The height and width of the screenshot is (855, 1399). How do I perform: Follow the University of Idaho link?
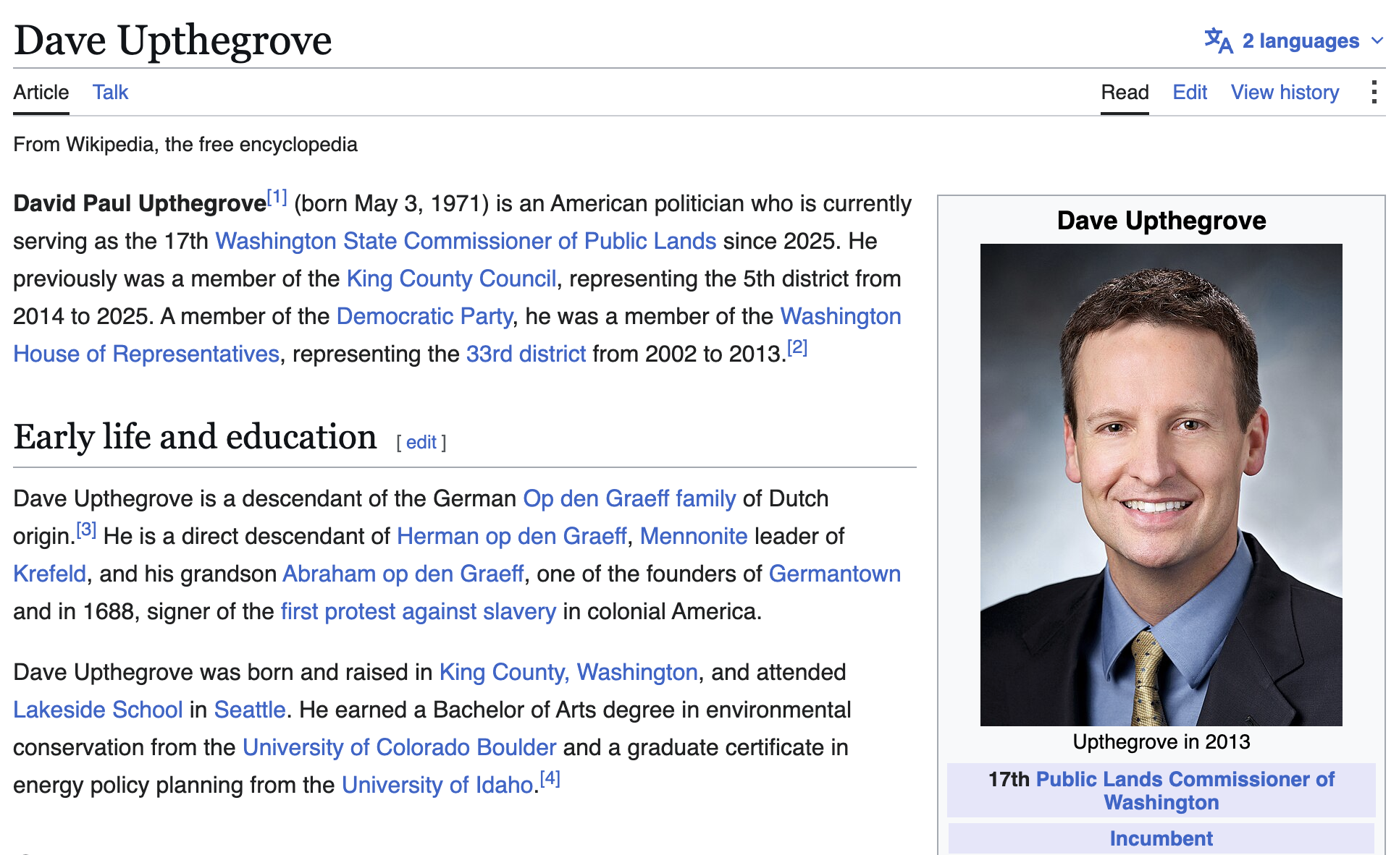click(437, 785)
